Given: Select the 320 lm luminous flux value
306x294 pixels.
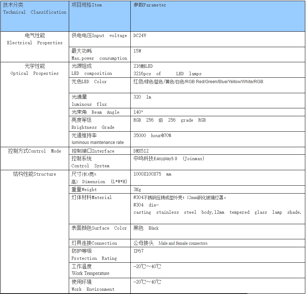Looking at the screenshot, I should (x=142, y=97).
